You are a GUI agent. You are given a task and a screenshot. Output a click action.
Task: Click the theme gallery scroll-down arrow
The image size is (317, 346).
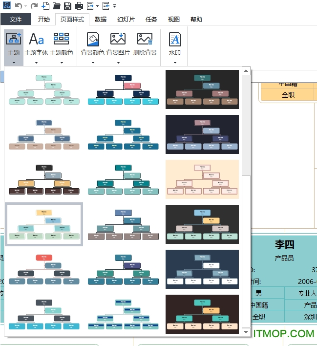(x=246, y=332)
